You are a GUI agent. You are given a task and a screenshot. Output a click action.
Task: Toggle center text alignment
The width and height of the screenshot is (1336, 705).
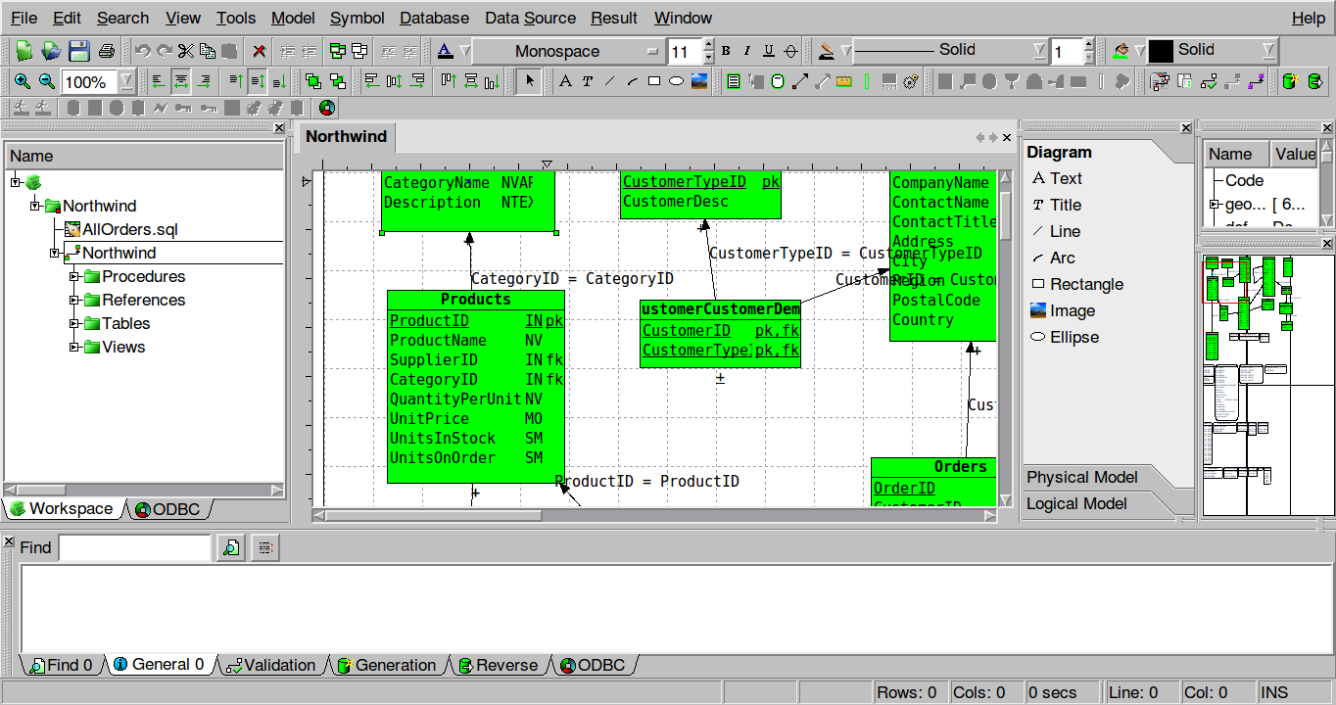(x=181, y=81)
